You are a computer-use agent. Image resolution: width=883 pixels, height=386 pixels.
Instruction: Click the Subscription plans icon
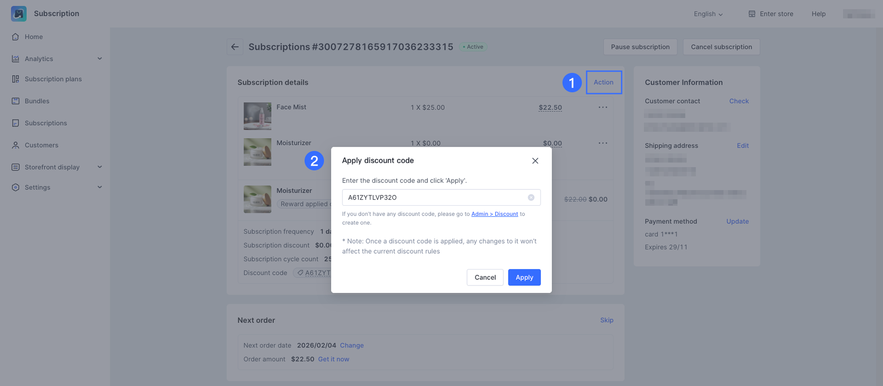(16, 79)
